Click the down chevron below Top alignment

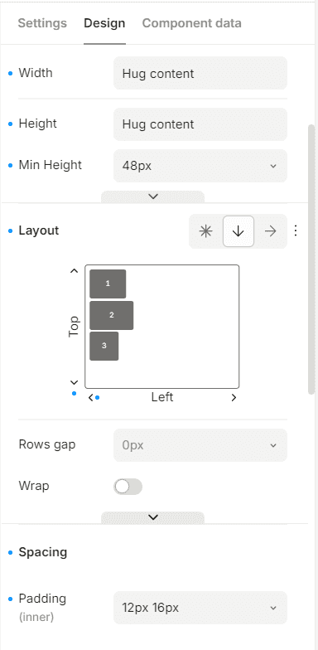pyautogui.click(x=75, y=382)
